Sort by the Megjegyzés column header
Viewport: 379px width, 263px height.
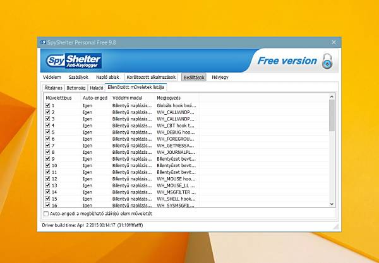point(177,98)
